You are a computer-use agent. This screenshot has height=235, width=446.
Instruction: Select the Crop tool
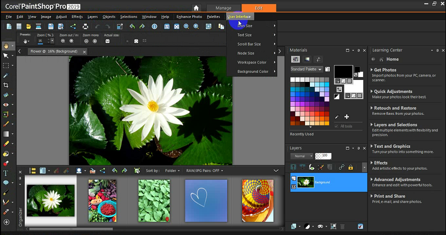click(6, 85)
